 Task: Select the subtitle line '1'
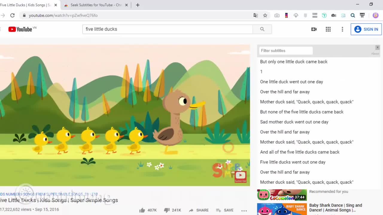pyautogui.click(x=261, y=72)
